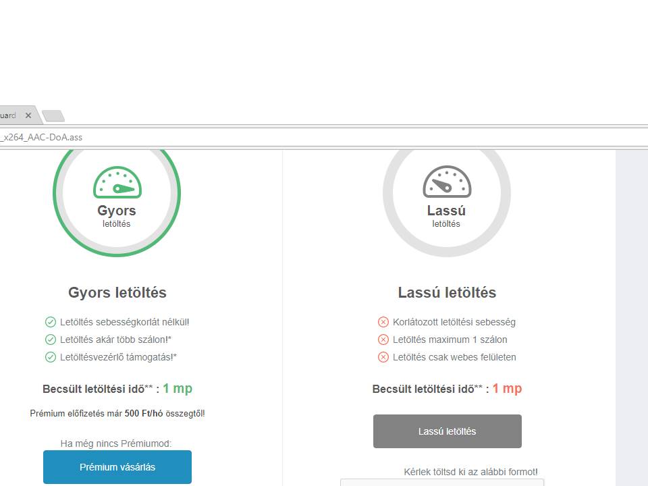
Task: Click the "500 Ft/hó" premium price text
Action: pos(142,413)
